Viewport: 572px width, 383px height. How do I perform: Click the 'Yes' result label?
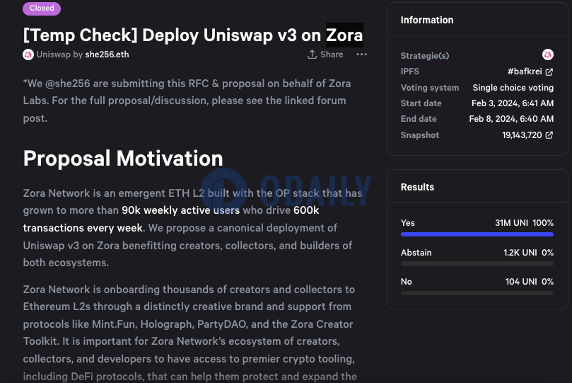point(407,223)
